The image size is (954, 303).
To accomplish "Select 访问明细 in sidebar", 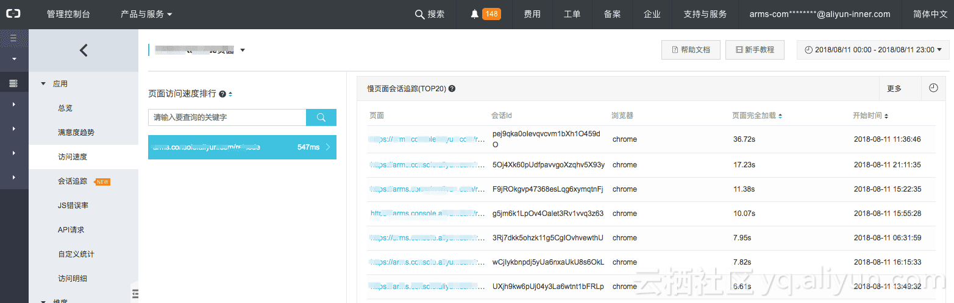I will pyautogui.click(x=73, y=279).
